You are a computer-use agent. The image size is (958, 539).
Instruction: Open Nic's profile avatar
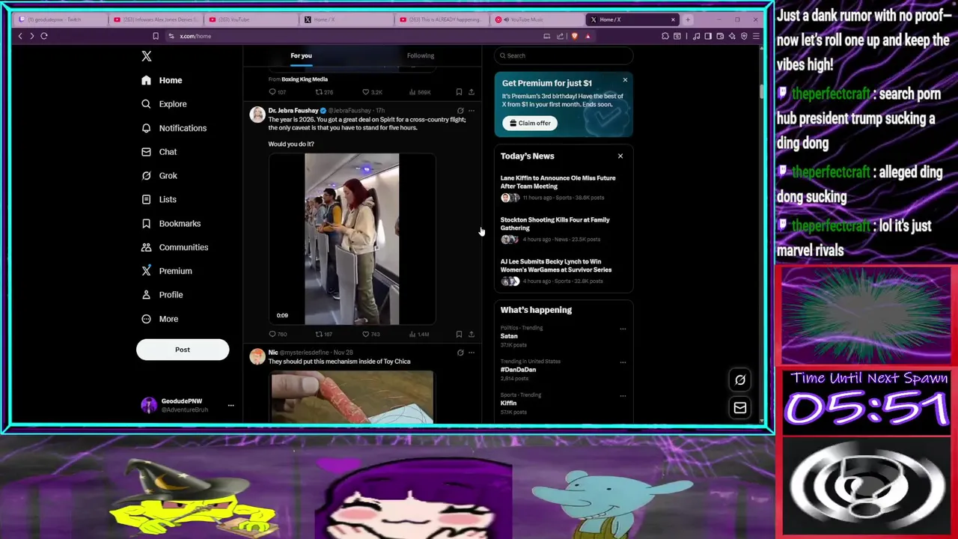(257, 357)
